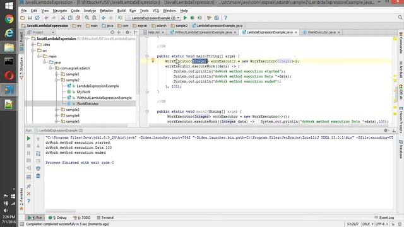This screenshot has width=404, height=227.
Task: Open Opera browser from taskbar
Action: (x=9, y=76)
